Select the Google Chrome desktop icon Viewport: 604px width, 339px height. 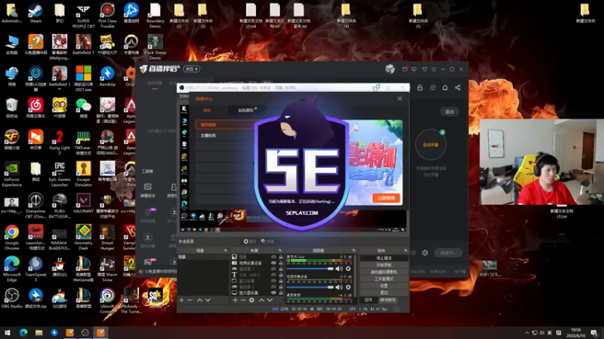11,237
